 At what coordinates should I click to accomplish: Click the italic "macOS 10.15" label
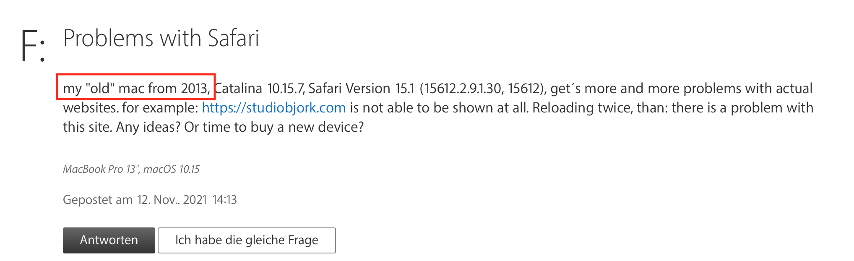tap(172, 169)
